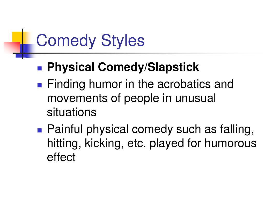Click the word Slapstick in the bold heading

click(x=174, y=67)
